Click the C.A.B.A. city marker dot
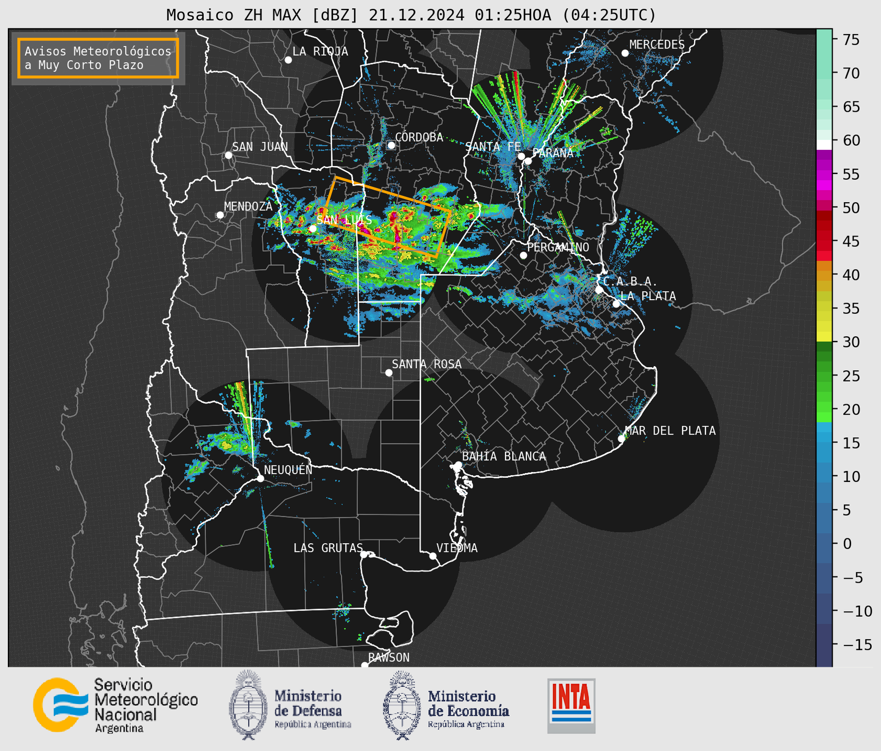 point(599,290)
